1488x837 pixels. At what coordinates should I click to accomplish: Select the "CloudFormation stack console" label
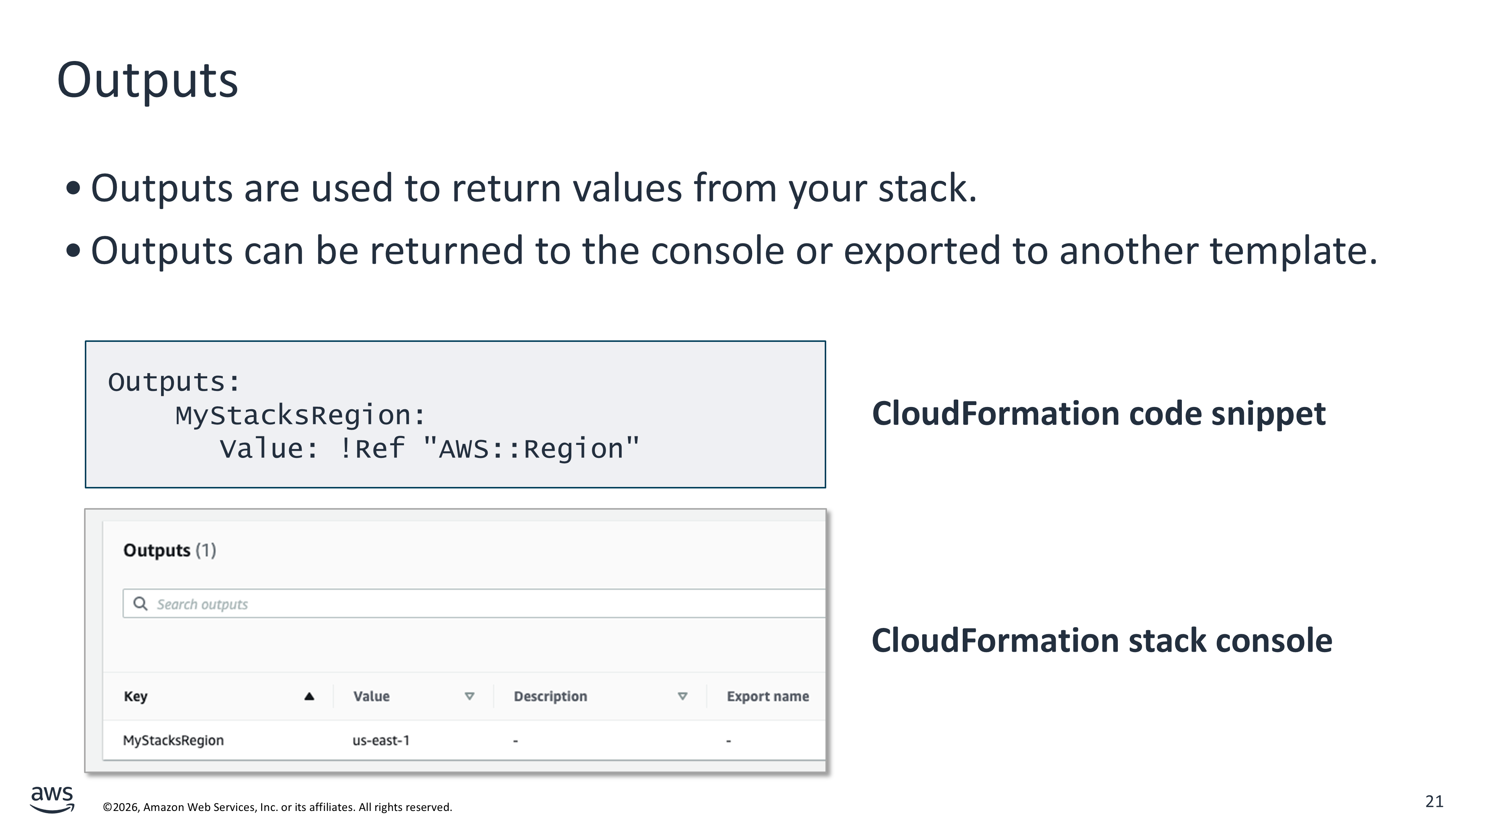point(1101,641)
